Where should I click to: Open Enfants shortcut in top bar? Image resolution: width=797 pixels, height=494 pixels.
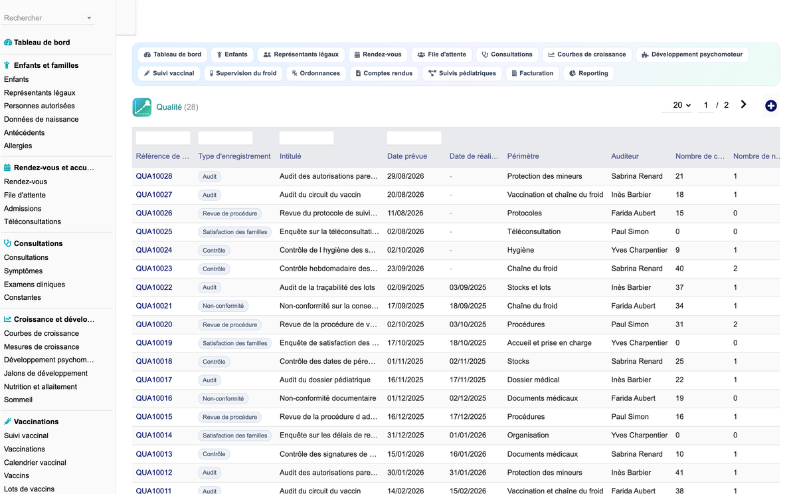click(232, 55)
